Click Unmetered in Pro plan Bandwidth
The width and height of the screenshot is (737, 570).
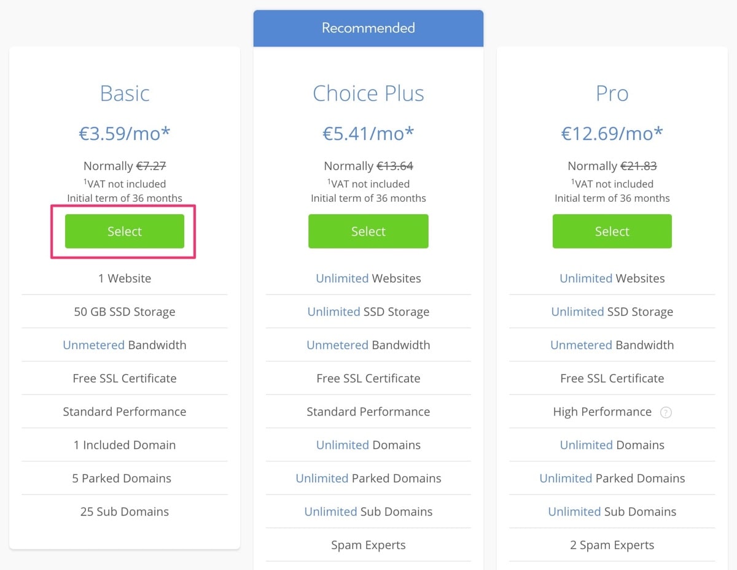[x=581, y=345]
